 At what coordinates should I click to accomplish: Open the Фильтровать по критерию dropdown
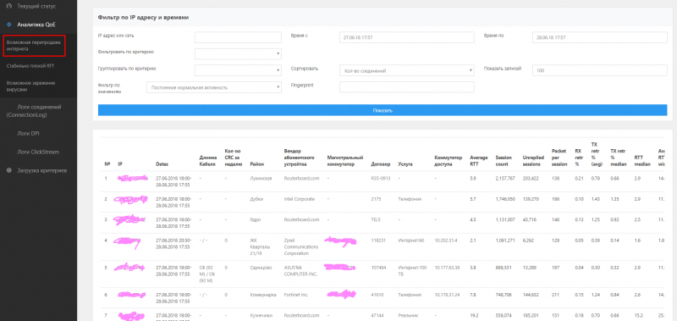[x=238, y=54]
